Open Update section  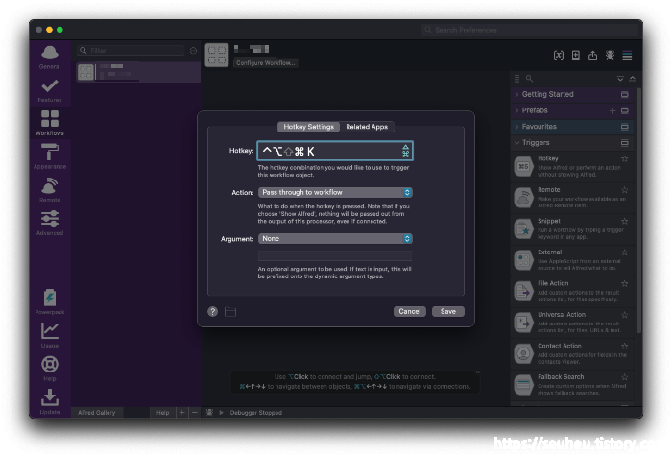(50, 401)
